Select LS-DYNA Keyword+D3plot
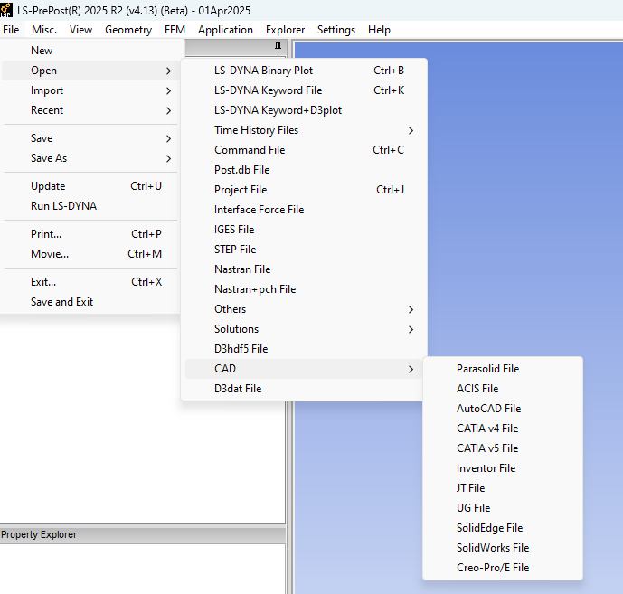Screen dimensions: 623x594 tap(304, 110)
